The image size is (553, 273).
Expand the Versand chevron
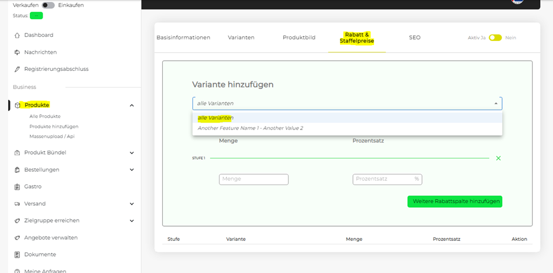coord(132,204)
